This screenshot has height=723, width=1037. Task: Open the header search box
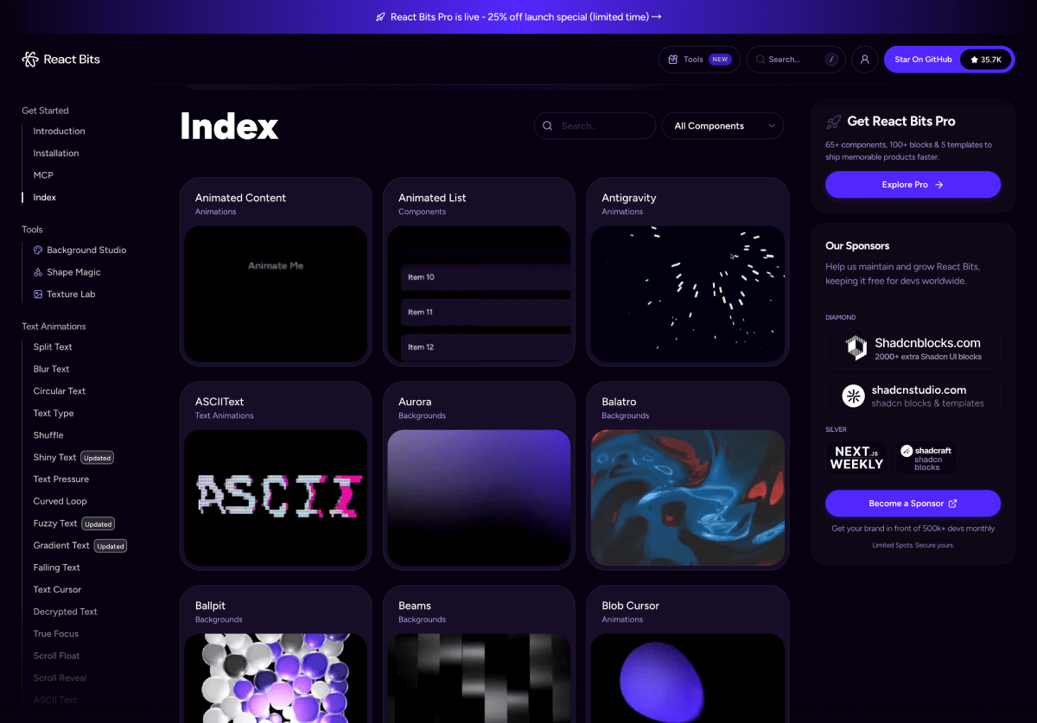[795, 60]
